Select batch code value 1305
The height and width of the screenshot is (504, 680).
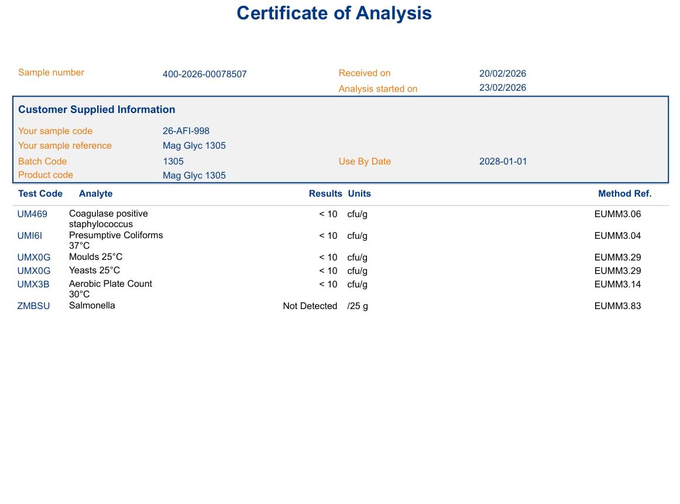(173, 162)
